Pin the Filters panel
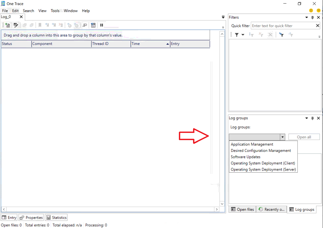The height and width of the screenshot is (228, 323). (312, 17)
